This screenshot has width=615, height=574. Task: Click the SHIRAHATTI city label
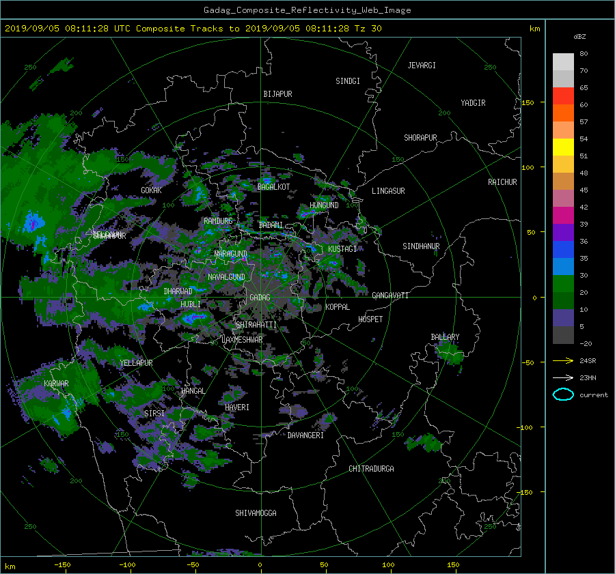point(256,325)
